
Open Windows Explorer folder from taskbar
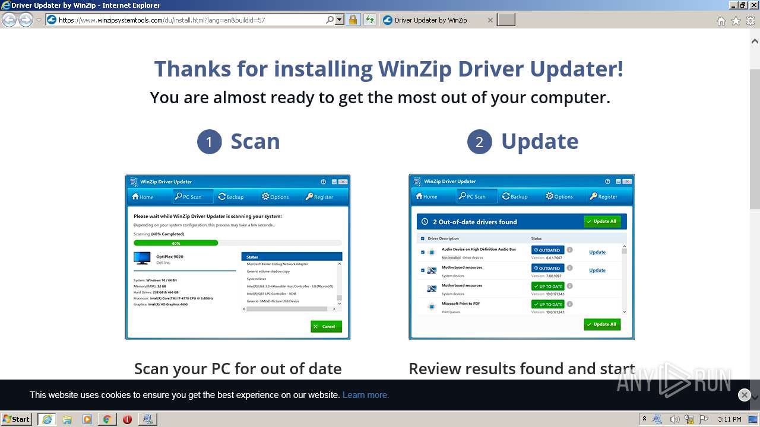pyautogui.click(x=66, y=419)
